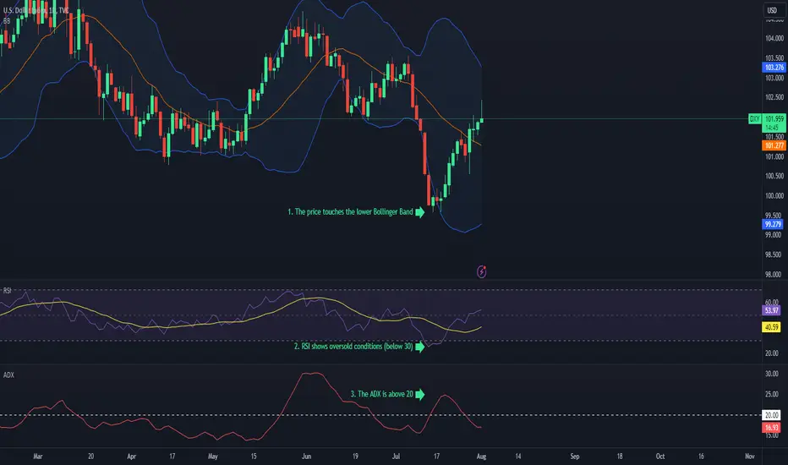This screenshot has width=788, height=465.
Task: Click the Jun label on time axis
Action: pos(307,457)
